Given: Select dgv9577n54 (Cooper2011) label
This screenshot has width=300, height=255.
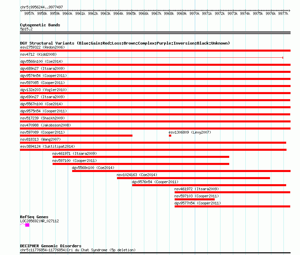Looking at the screenshot, I should 198,203.
